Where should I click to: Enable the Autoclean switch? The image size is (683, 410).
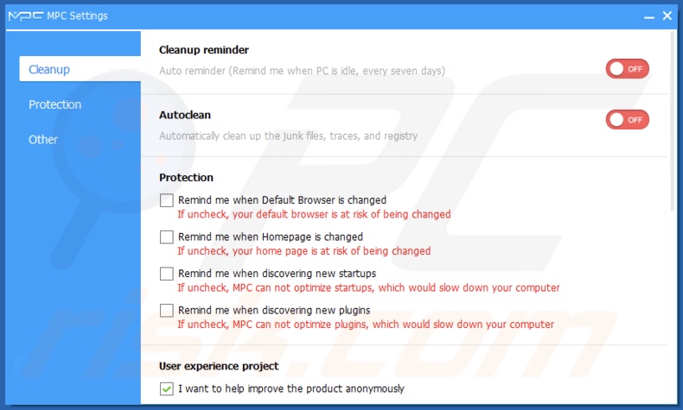628,120
